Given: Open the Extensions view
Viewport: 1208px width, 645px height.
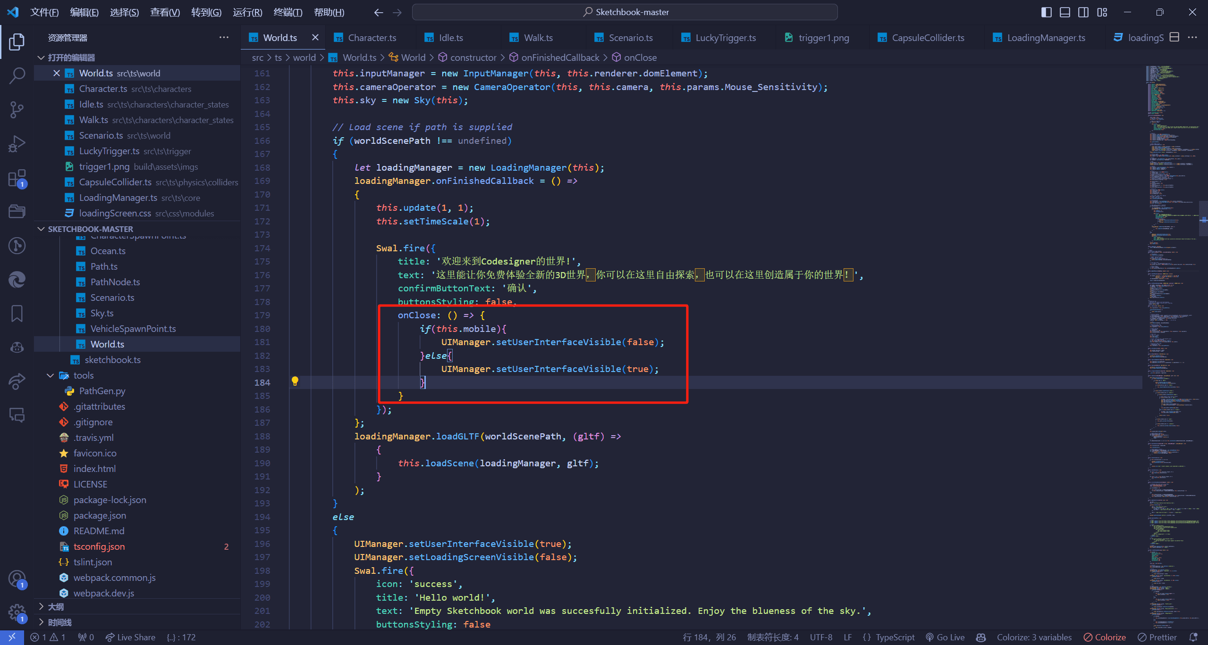Looking at the screenshot, I should (17, 179).
